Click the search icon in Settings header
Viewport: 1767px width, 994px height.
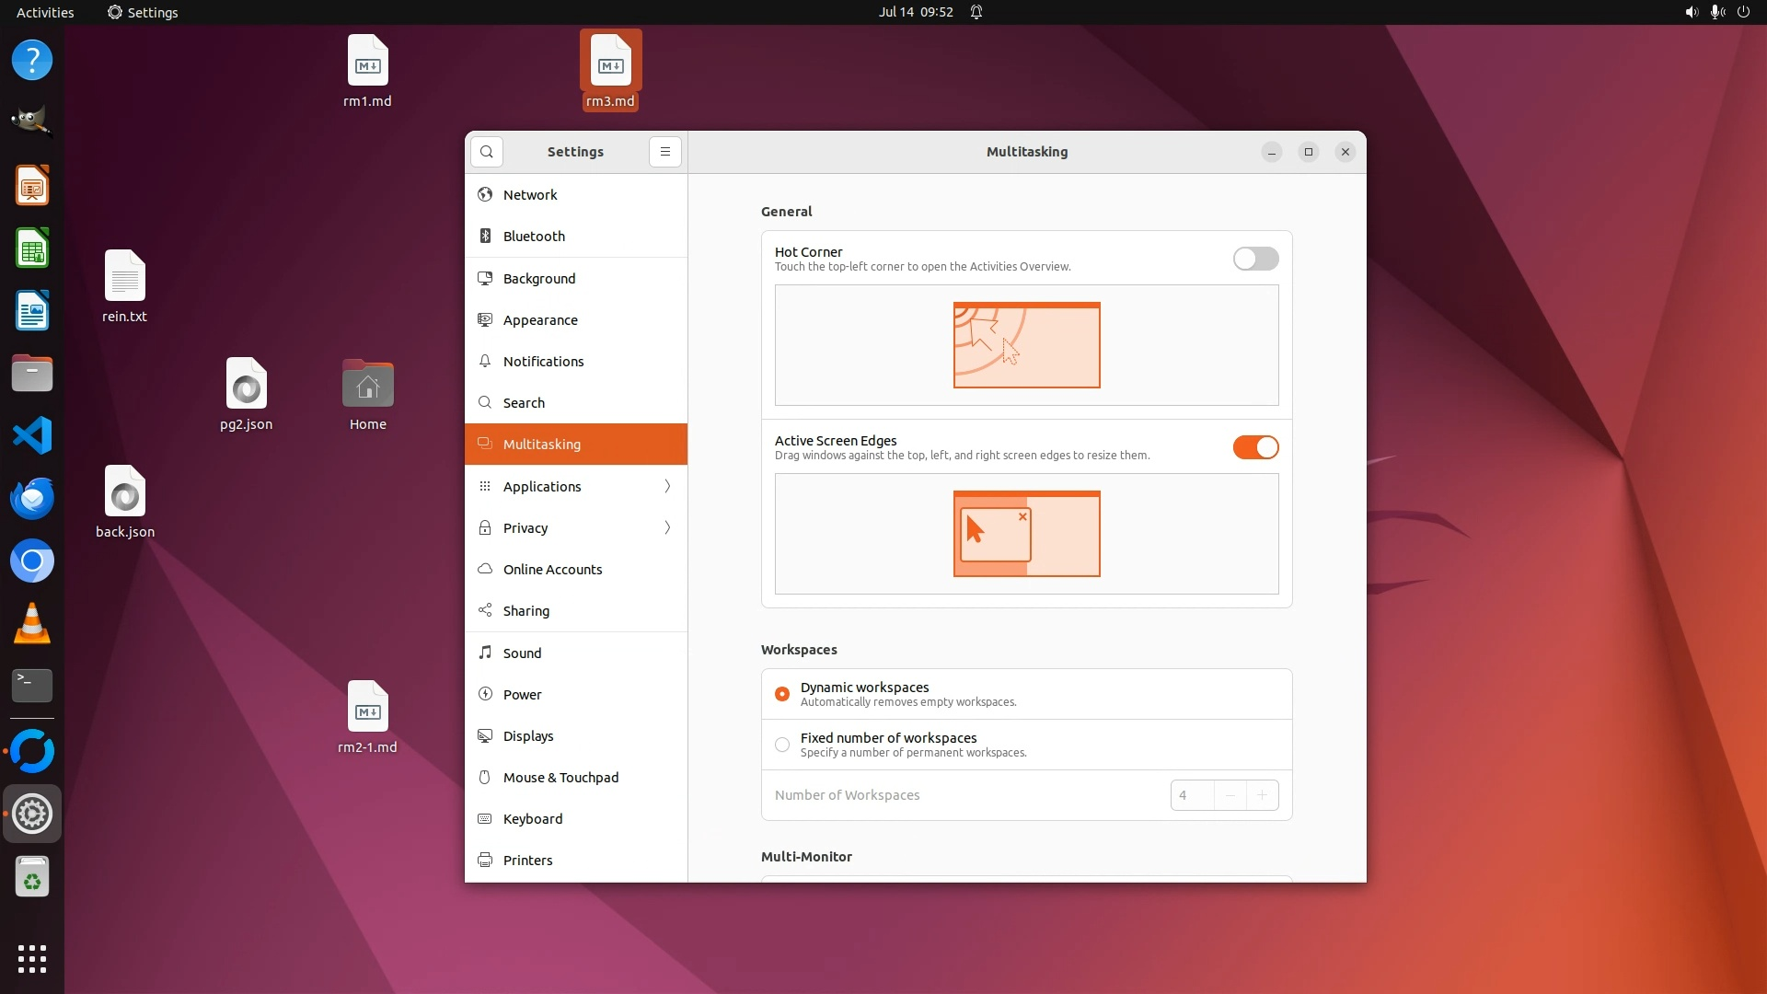[487, 152]
